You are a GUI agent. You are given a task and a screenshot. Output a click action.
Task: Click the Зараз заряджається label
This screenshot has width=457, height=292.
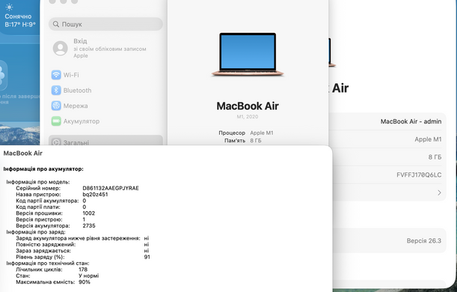43,251
